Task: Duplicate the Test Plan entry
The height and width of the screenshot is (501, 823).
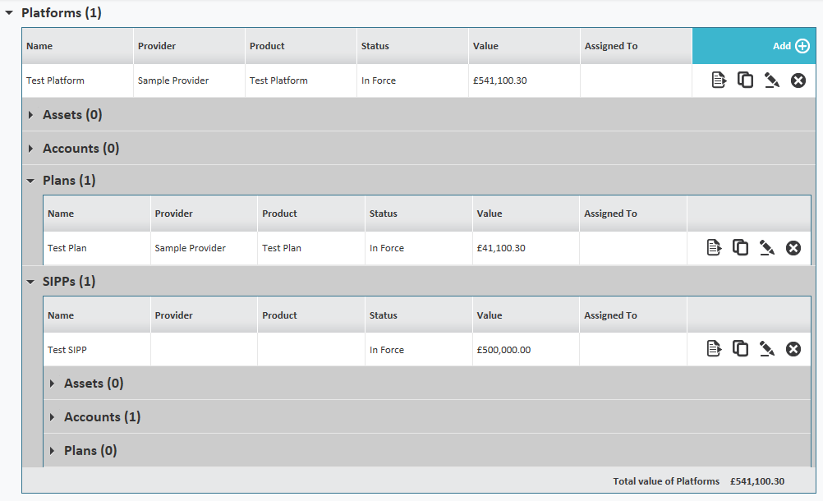Action: (740, 247)
